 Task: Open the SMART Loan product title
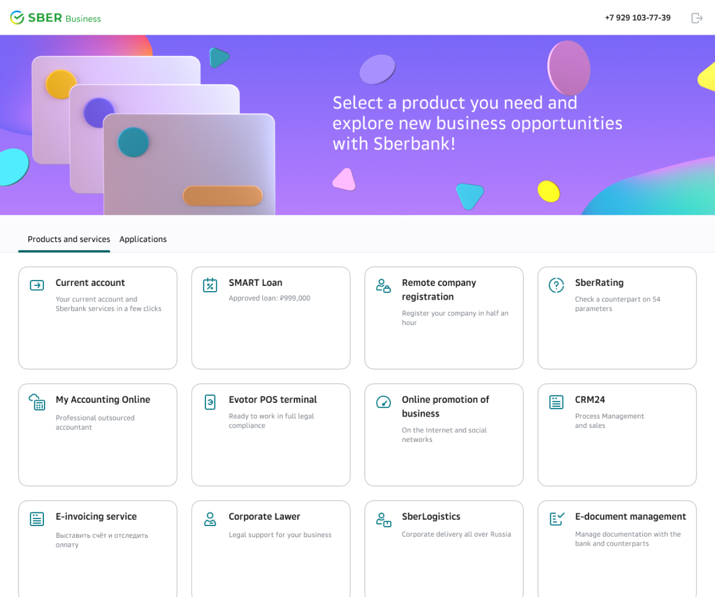pos(255,283)
